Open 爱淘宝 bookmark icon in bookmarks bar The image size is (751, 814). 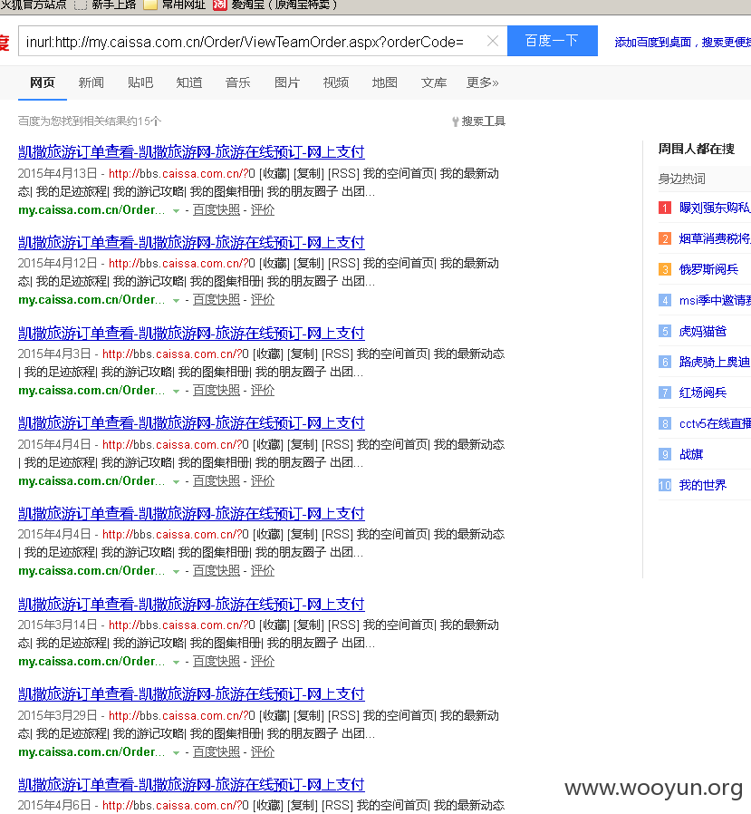pos(220,5)
